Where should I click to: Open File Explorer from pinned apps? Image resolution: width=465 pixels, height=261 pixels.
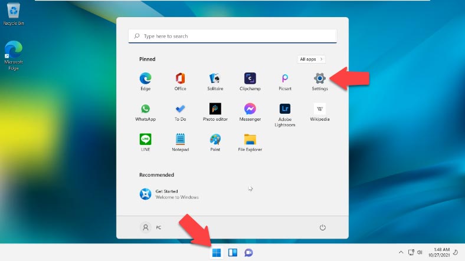(250, 143)
